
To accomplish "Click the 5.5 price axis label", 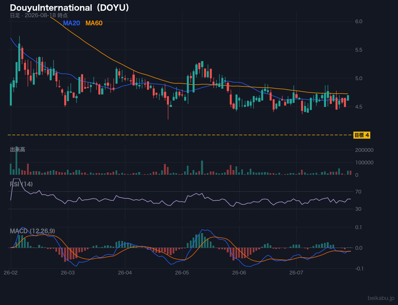I will 359,50.
